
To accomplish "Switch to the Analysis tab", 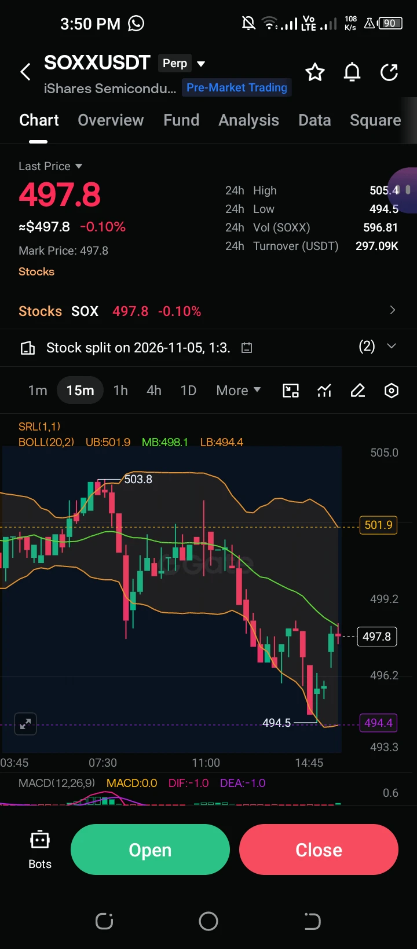I will 248,120.
